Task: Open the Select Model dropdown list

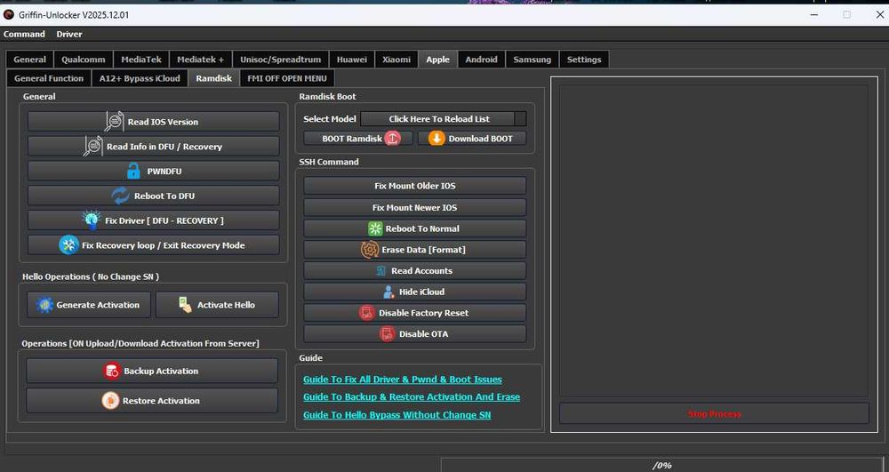Action: [444, 119]
